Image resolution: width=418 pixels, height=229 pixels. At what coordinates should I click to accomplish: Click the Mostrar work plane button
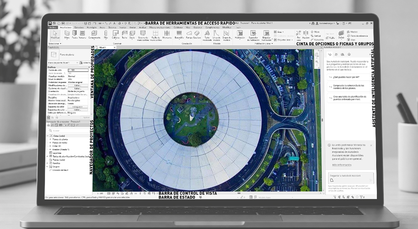(352, 32)
